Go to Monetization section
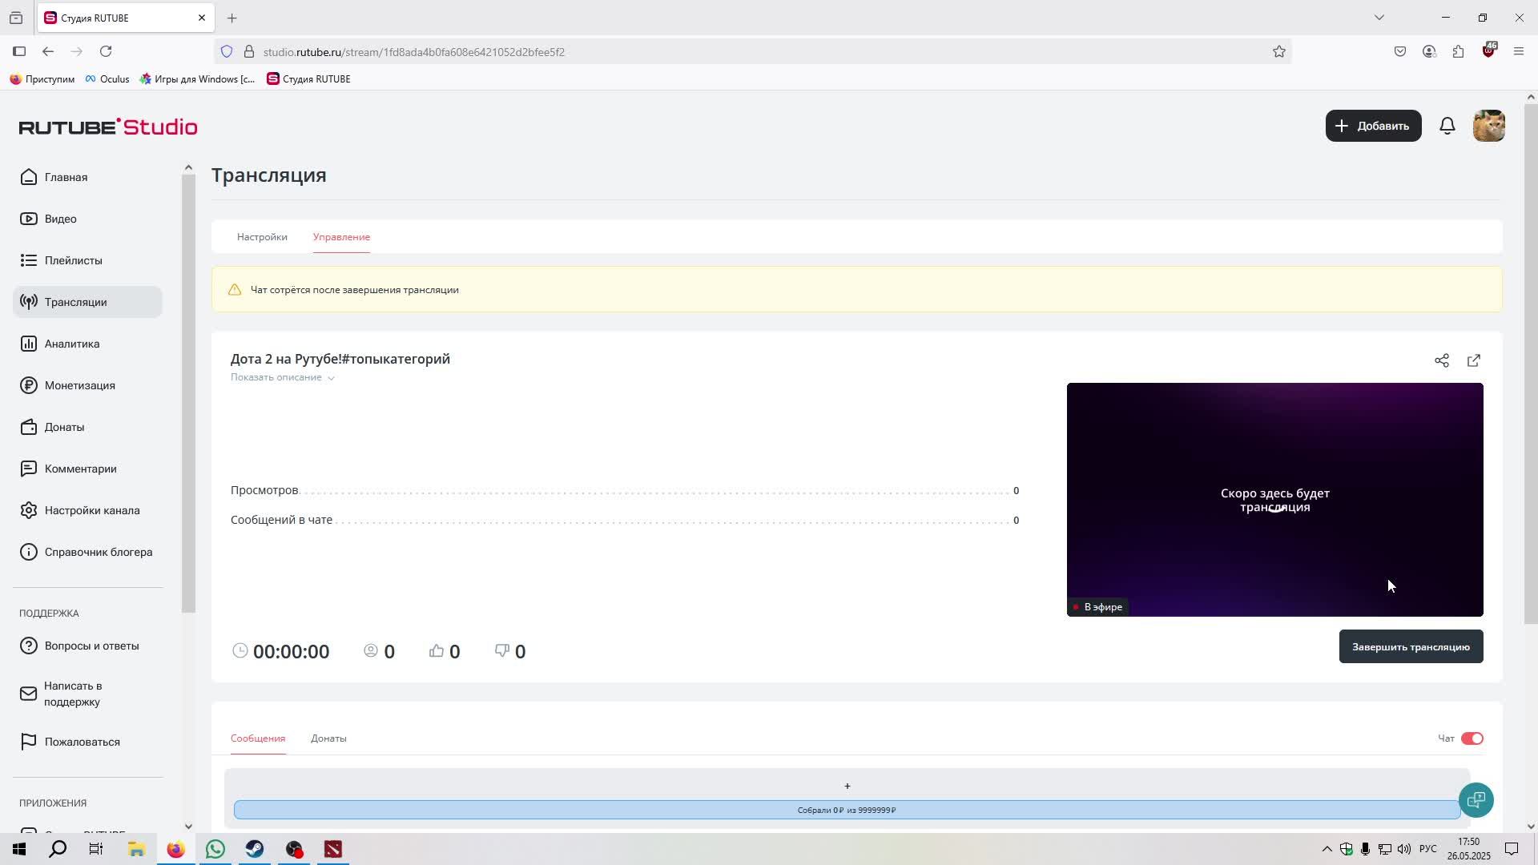Viewport: 1538px width, 865px height. tap(79, 385)
